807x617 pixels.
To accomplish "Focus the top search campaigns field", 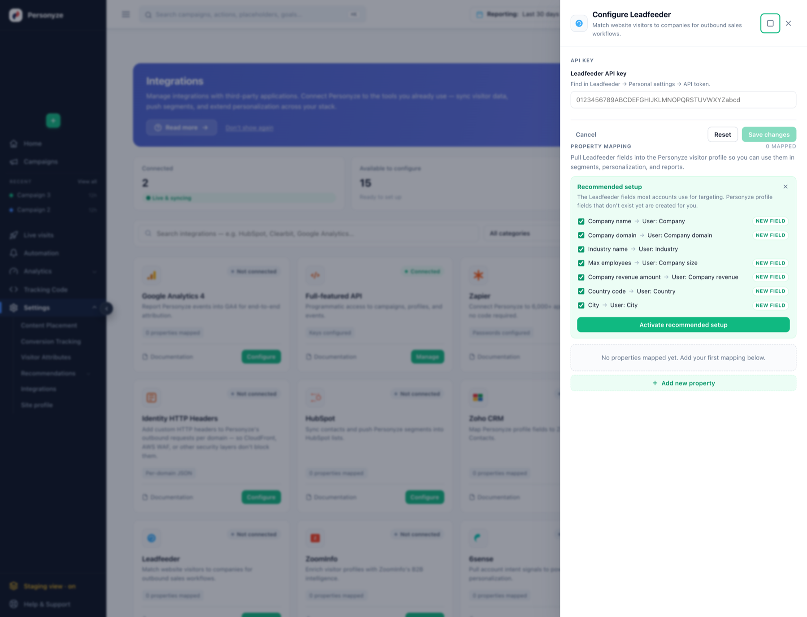I will point(252,14).
